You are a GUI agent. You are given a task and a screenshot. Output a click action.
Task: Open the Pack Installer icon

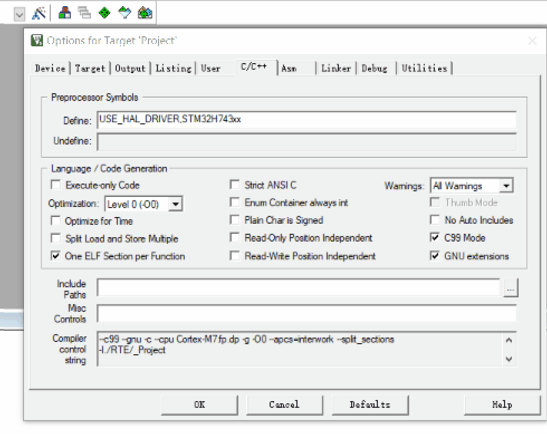point(145,13)
